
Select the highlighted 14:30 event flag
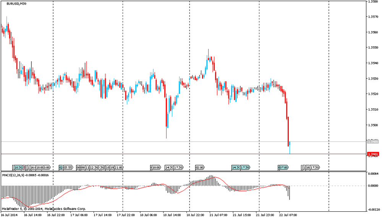235,167
